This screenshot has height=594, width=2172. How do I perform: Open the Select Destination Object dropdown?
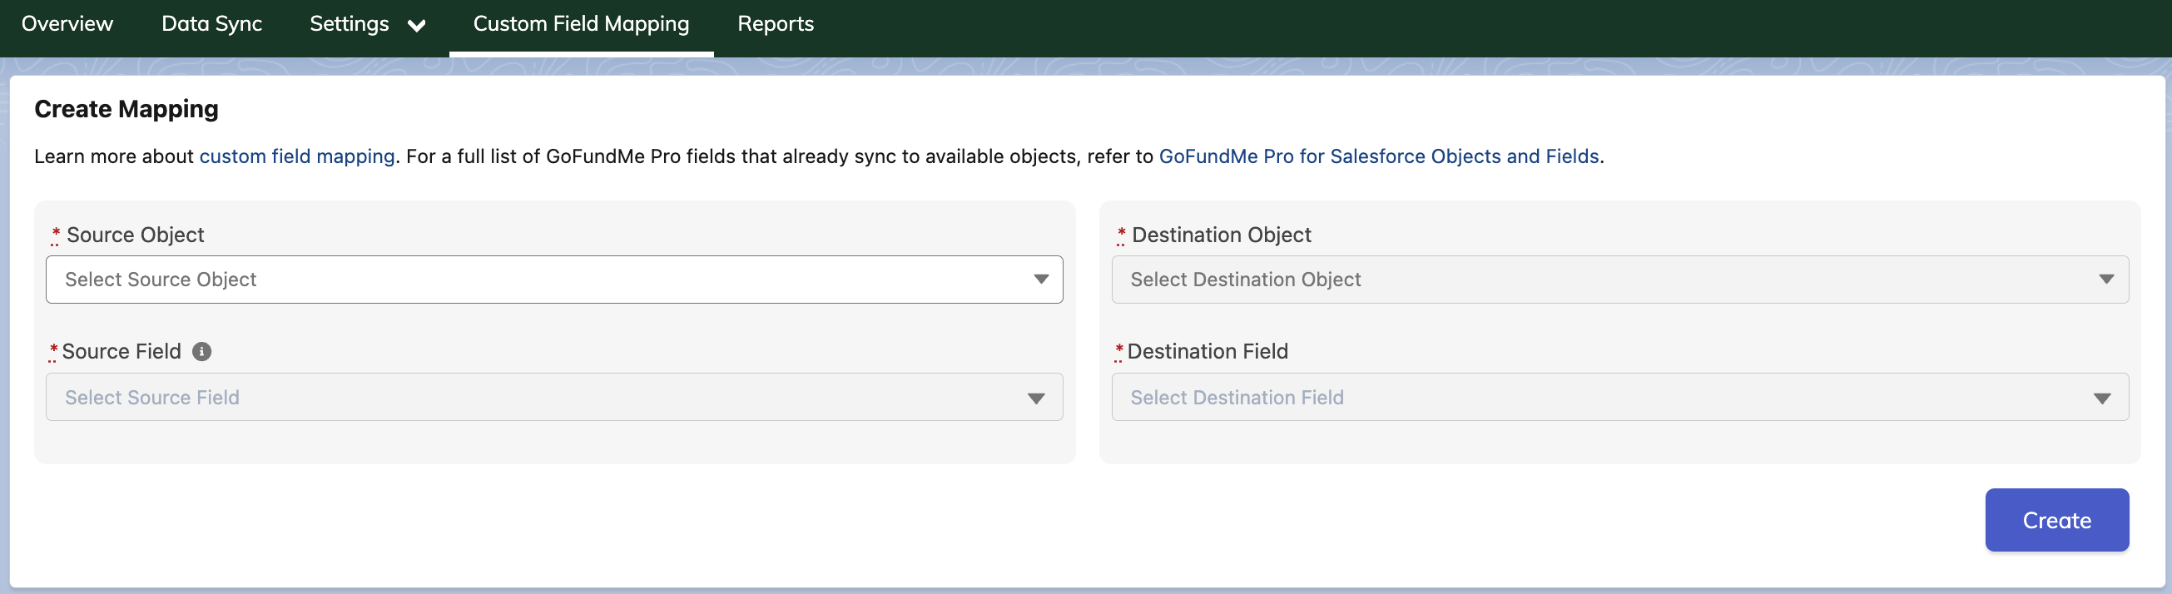tap(1619, 279)
